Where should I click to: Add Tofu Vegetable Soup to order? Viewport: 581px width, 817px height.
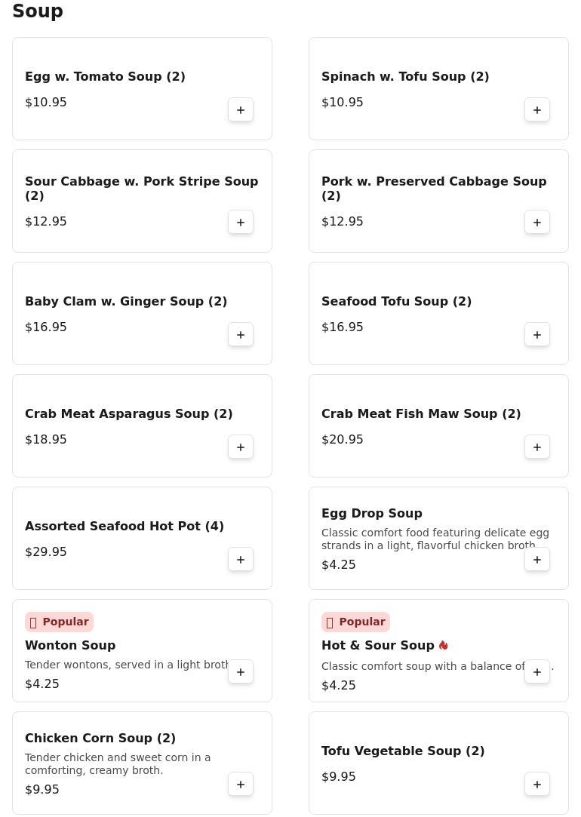click(537, 785)
